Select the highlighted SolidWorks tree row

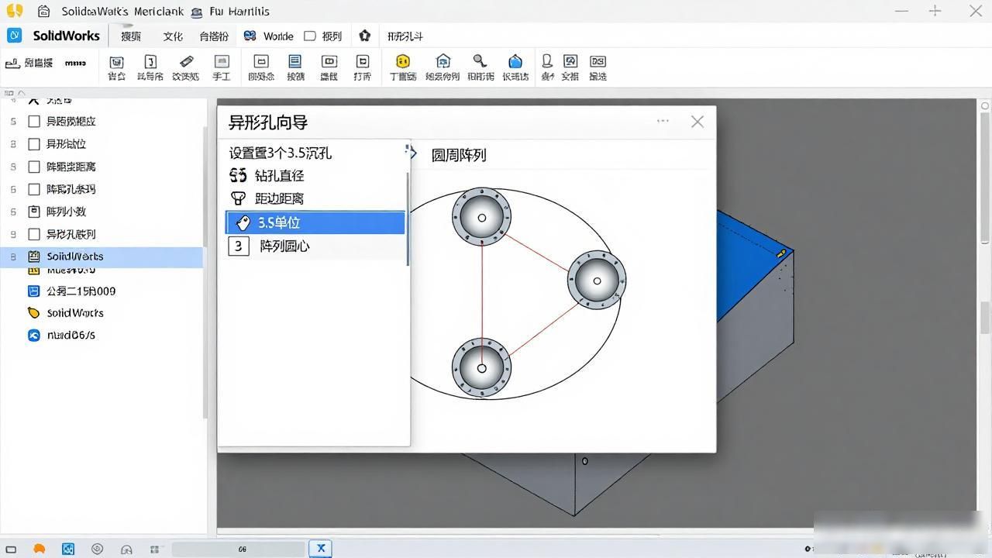(102, 257)
